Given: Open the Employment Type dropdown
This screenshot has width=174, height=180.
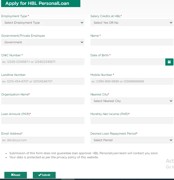Looking at the screenshot, I should pos(43,23).
